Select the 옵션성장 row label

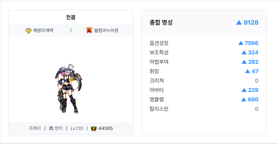159,43
